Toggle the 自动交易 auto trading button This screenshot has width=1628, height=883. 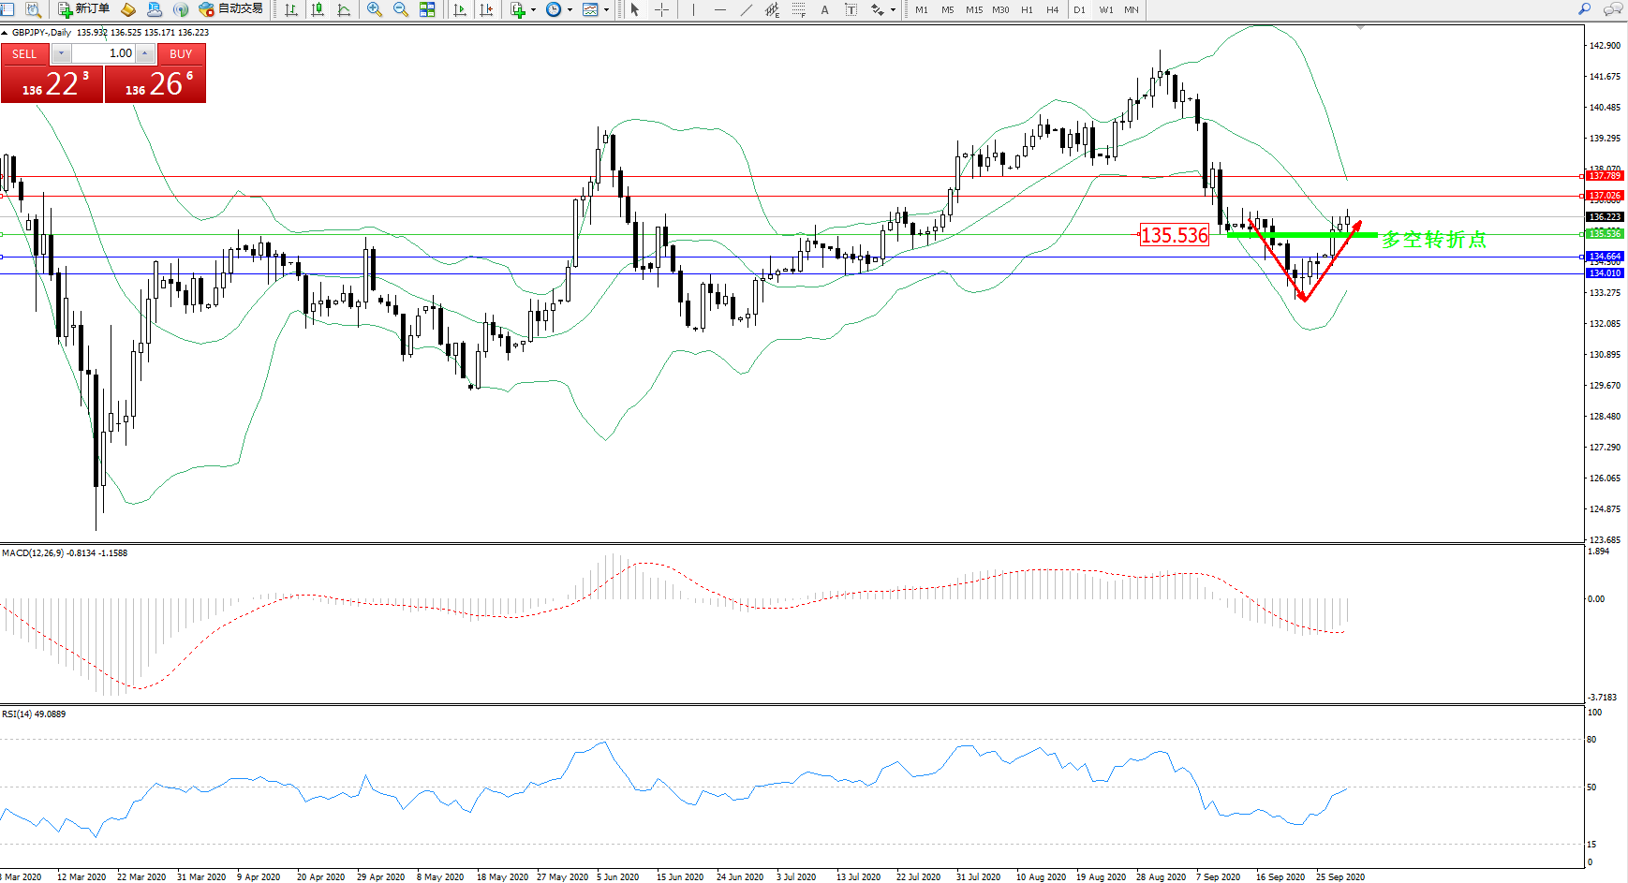pos(231,9)
